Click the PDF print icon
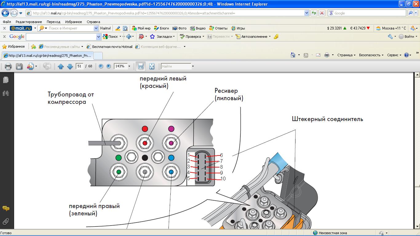This screenshot has width=420, height=236. 8,66
